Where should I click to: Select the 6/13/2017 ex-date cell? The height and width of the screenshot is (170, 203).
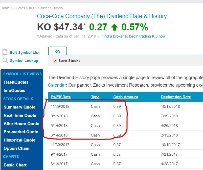[59, 164]
